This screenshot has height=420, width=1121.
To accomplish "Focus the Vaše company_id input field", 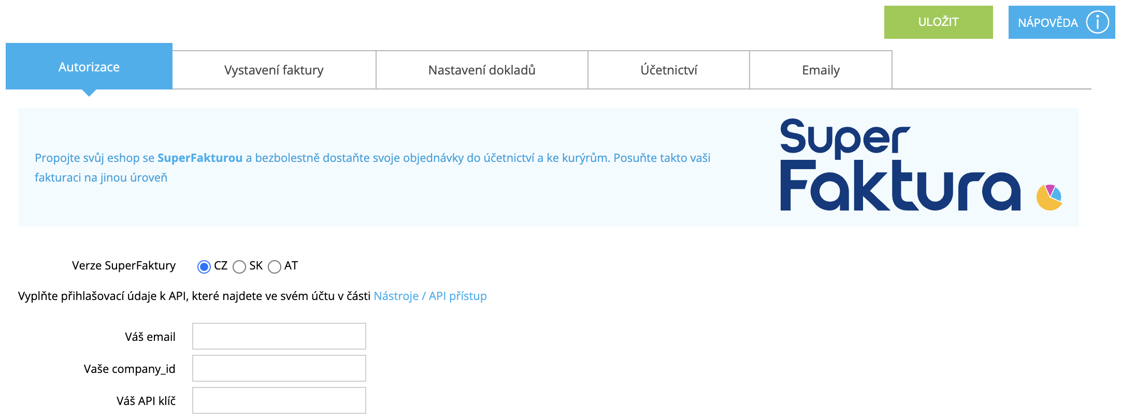I will click(x=279, y=368).
